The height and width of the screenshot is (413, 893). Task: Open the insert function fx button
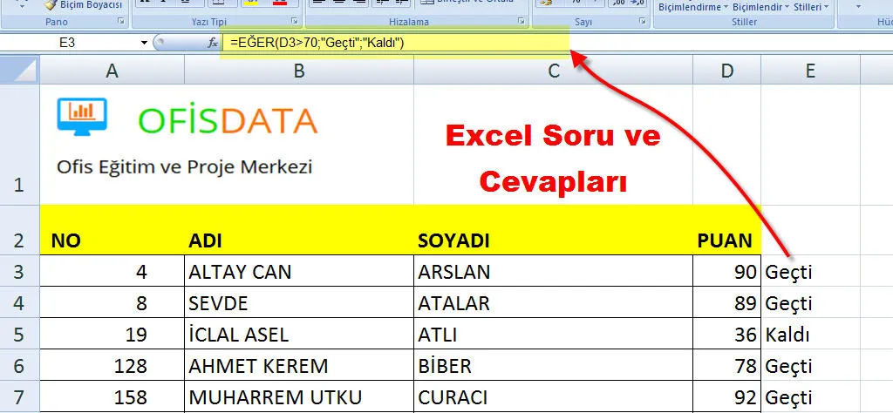[212, 42]
